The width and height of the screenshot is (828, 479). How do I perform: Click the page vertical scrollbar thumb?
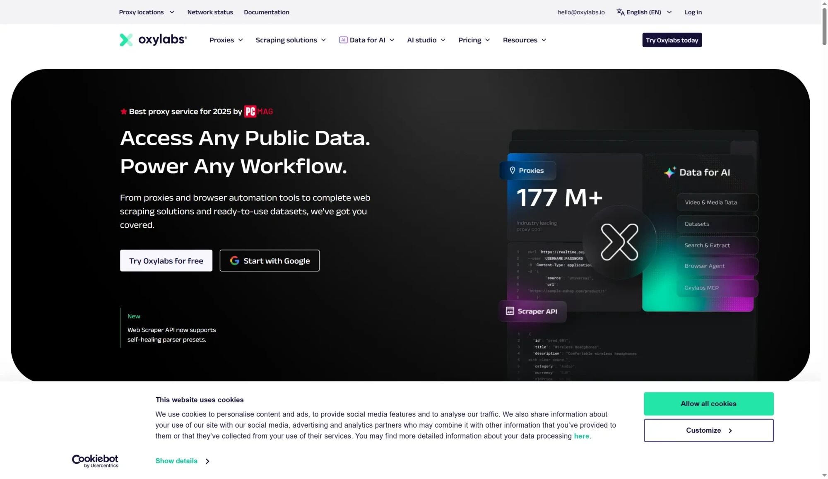[x=824, y=26]
